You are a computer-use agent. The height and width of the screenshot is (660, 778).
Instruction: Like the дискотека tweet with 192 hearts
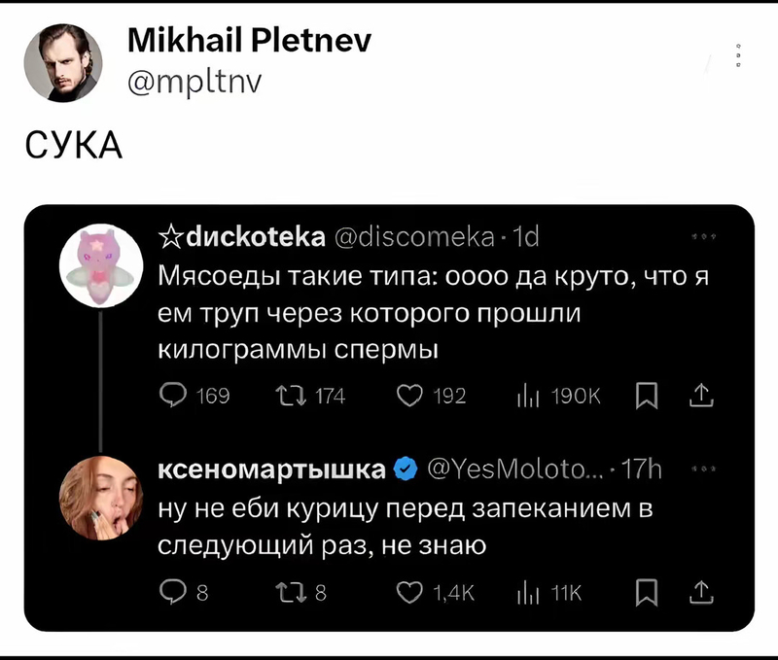pos(409,396)
